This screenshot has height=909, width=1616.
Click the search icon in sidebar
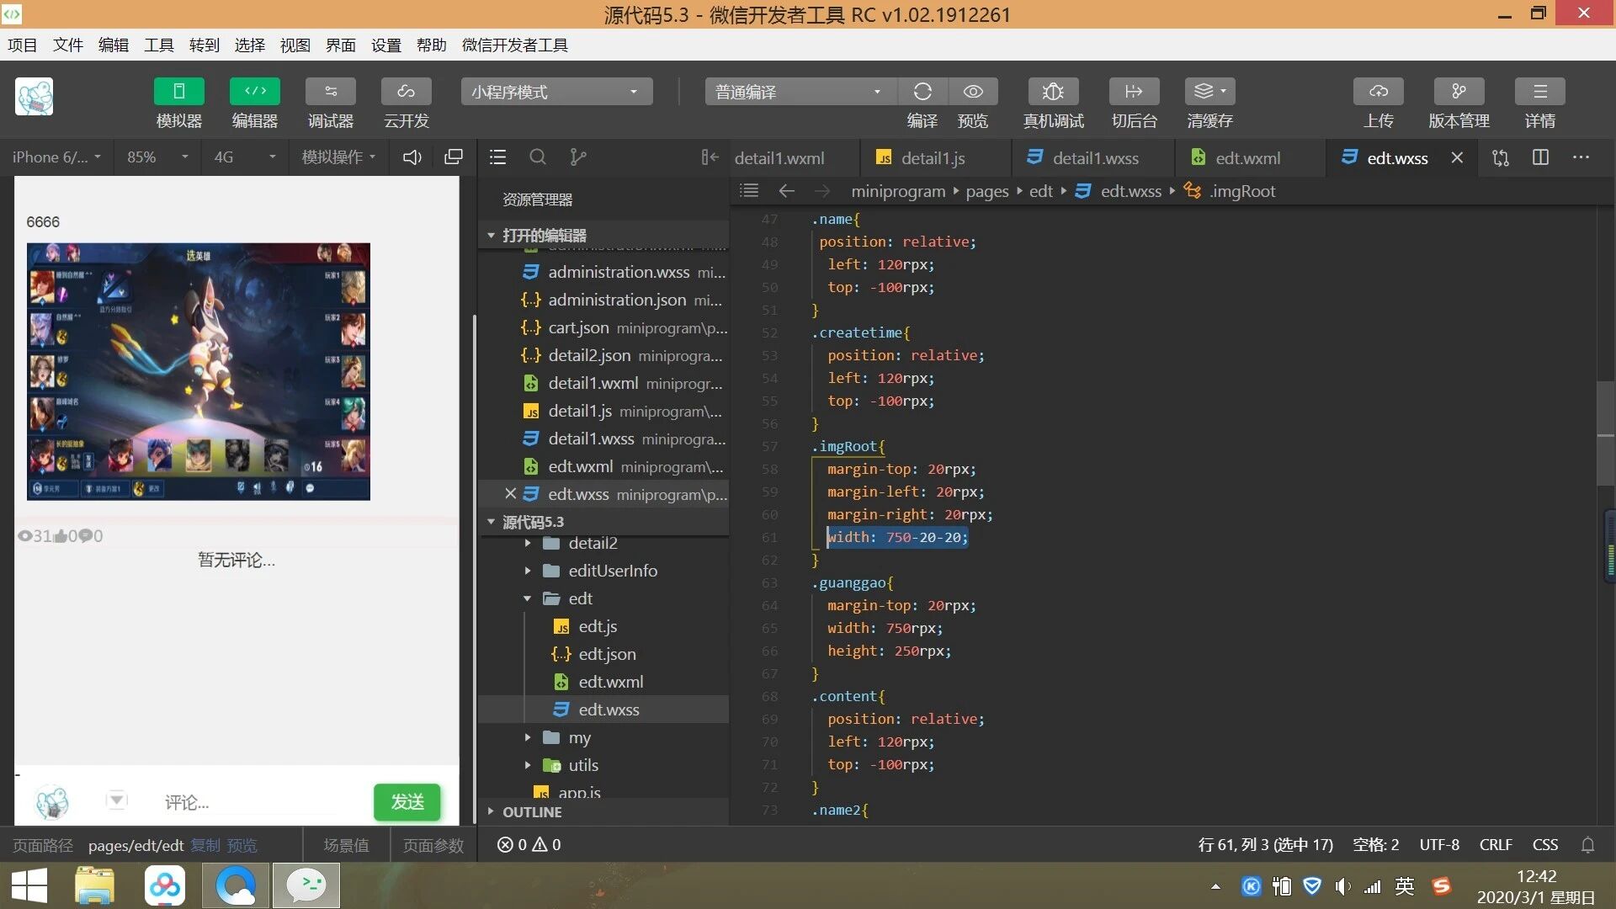(538, 157)
